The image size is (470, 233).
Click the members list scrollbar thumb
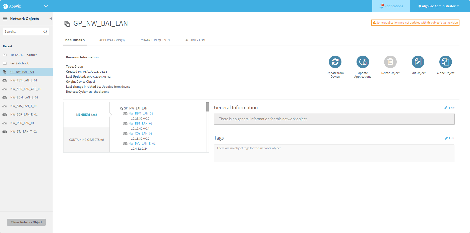(207, 107)
